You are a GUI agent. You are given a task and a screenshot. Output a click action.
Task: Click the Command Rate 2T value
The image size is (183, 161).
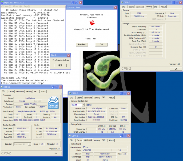tap(156, 47)
